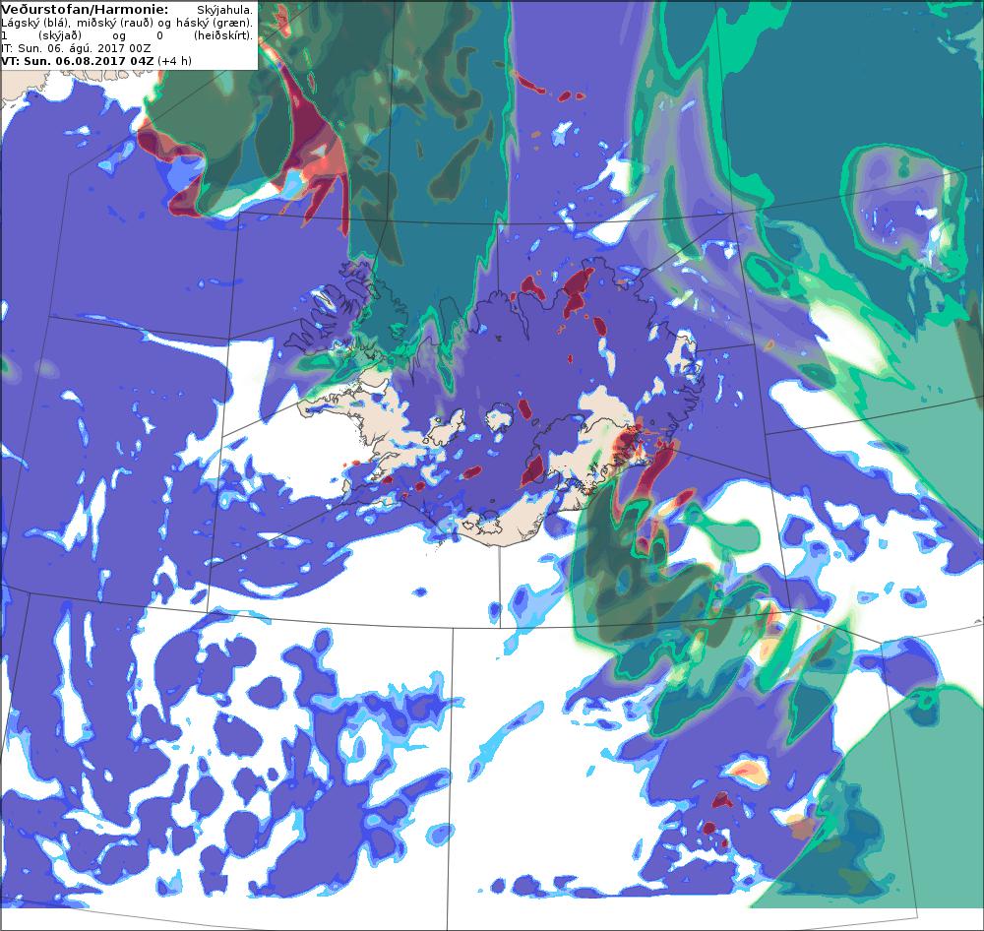Click the Veðurstofan/Harmonie title text
This screenshot has height=931, width=984.
85,10
